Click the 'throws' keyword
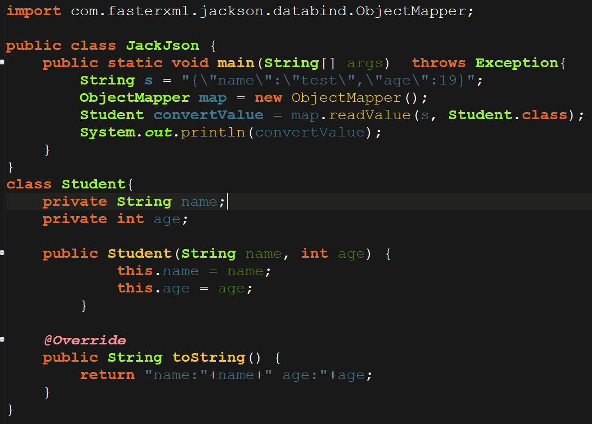The height and width of the screenshot is (424, 592). coord(439,63)
